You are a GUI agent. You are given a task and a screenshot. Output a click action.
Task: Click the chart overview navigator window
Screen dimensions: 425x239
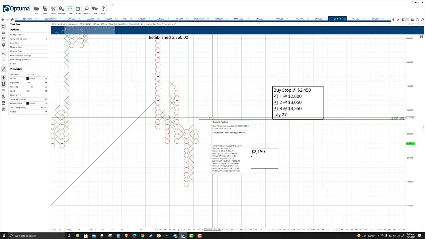coord(90,30)
